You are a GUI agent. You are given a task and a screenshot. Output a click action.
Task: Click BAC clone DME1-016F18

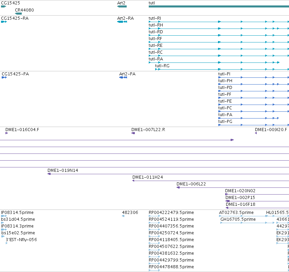pyautogui.click(x=240, y=204)
